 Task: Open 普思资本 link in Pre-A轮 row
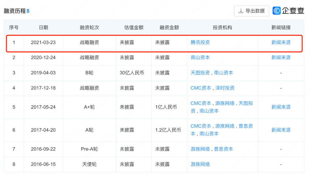pos(223,149)
